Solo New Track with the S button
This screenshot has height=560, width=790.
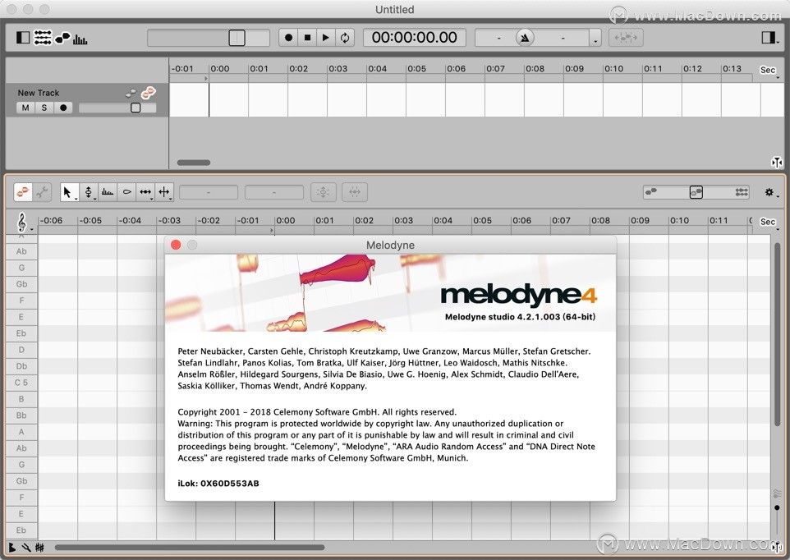44,108
